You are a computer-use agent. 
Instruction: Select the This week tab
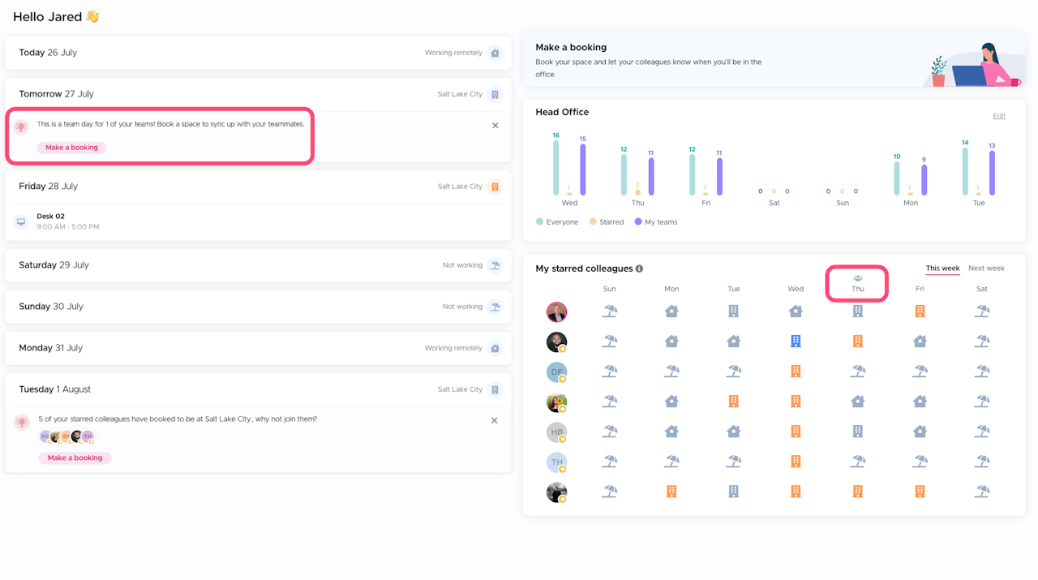[942, 269]
